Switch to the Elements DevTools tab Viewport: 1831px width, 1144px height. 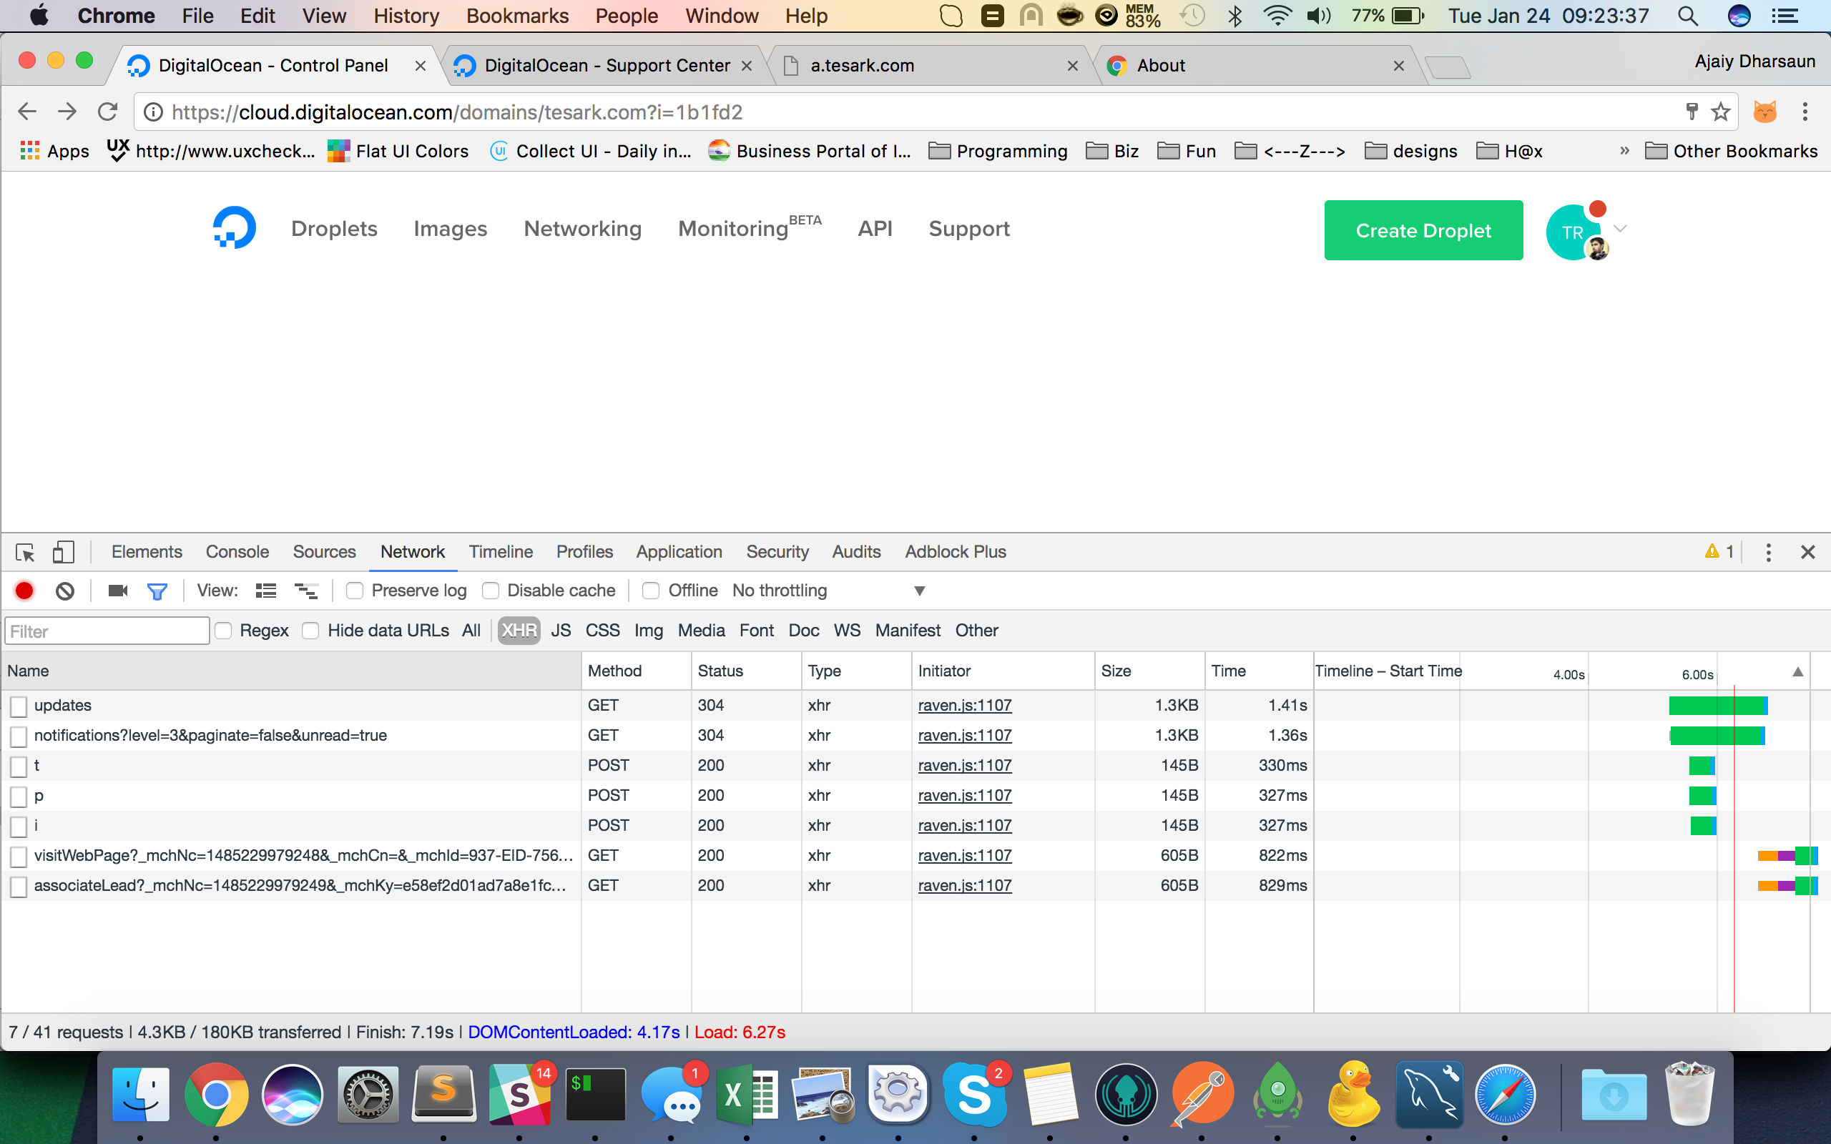point(147,552)
